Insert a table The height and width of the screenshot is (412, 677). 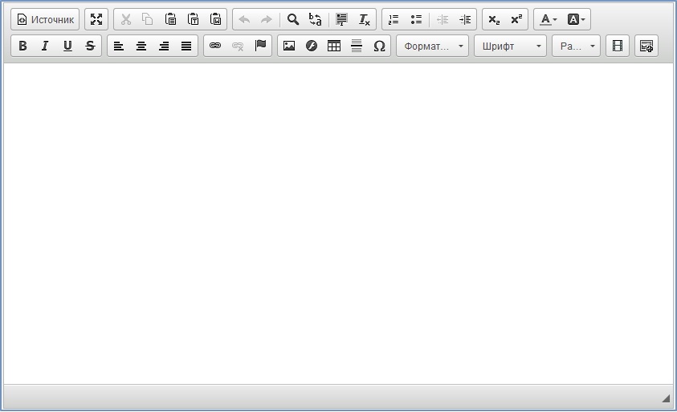[x=334, y=46]
